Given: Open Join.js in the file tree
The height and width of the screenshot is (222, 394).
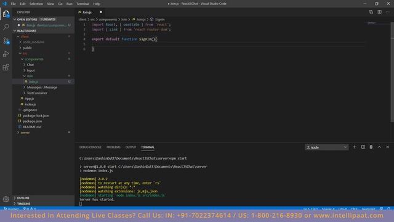Looking at the screenshot, I should click(33, 81).
